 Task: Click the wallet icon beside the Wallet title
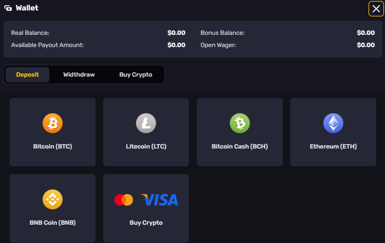[8, 8]
